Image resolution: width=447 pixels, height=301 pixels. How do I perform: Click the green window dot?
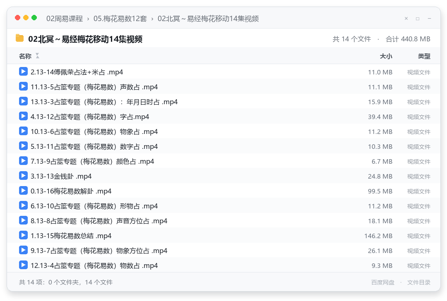pyautogui.click(x=34, y=18)
